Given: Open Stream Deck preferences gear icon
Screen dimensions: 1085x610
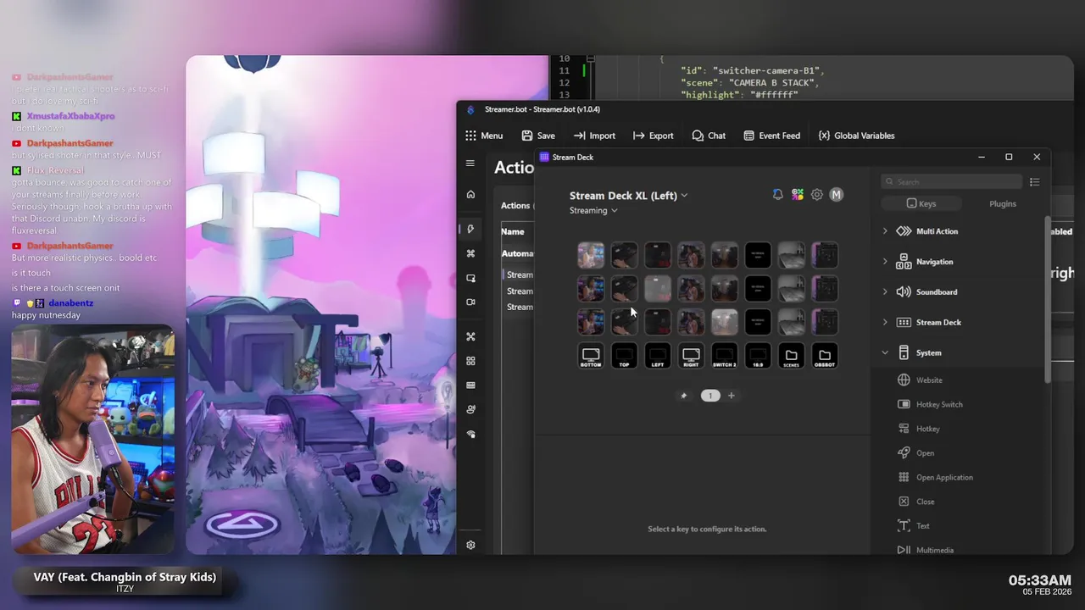Looking at the screenshot, I should point(817,195).
